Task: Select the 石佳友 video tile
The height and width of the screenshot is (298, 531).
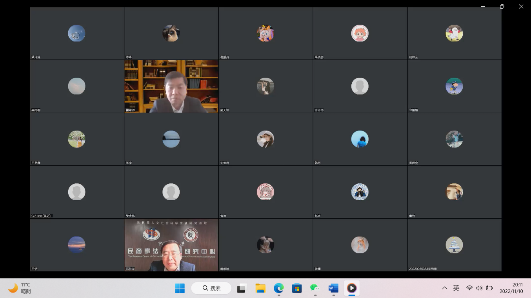Action: [171, 245]
